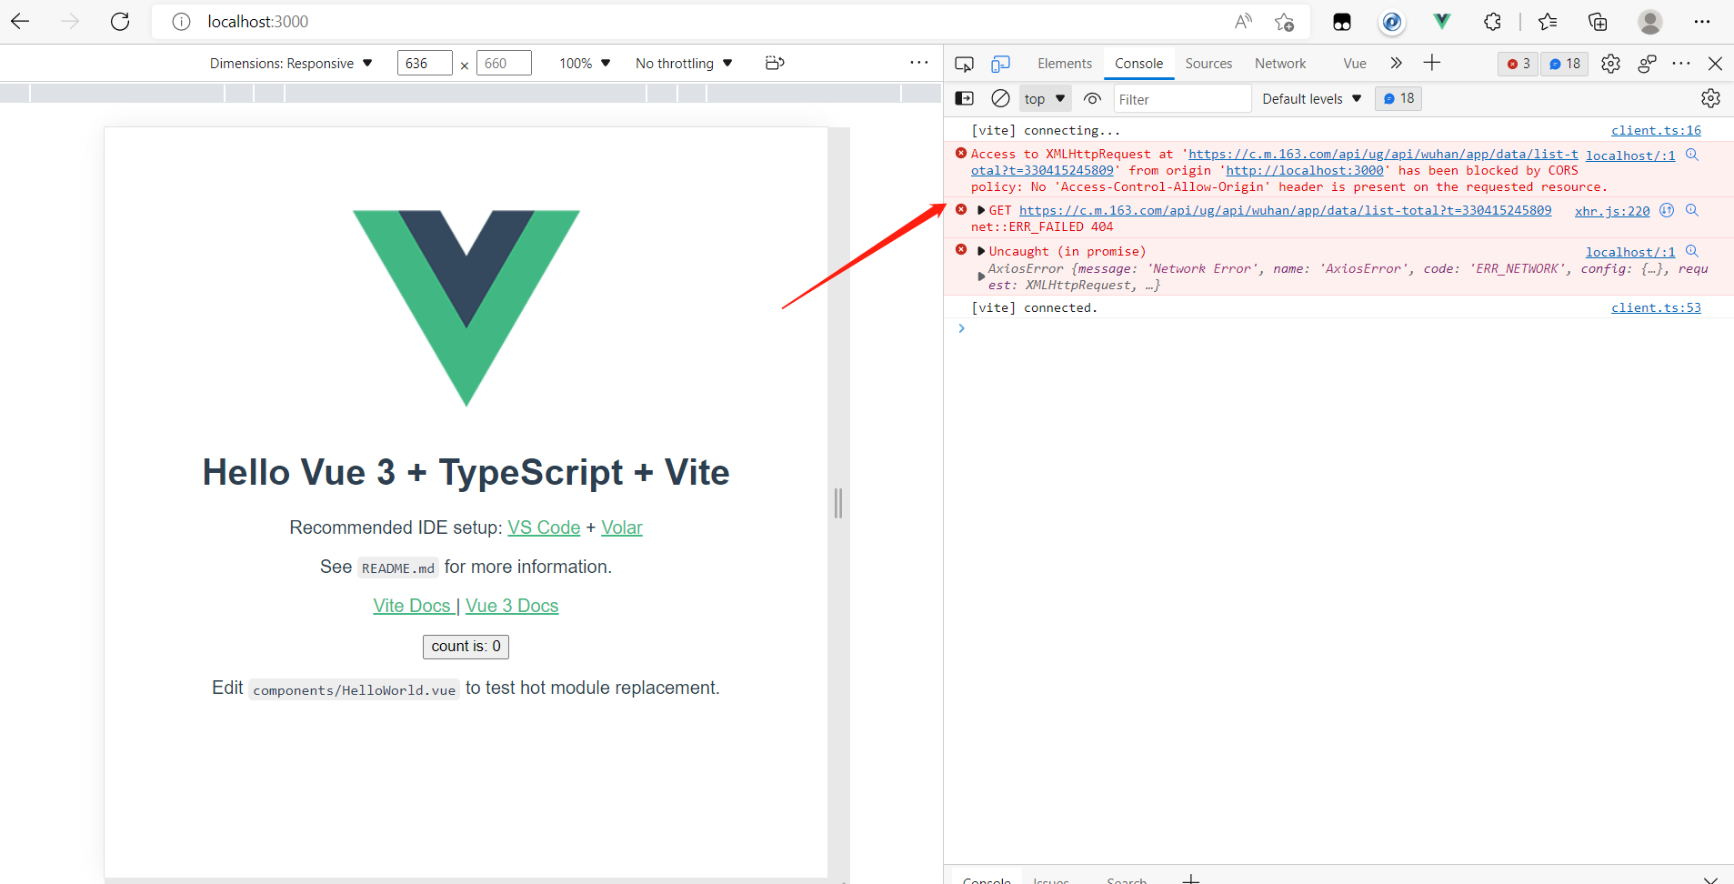Image resolution: width=1734 pixels, height=884 pixels.
Task: Show more DevTools tabs
Action: click(x=1396, y=63)
